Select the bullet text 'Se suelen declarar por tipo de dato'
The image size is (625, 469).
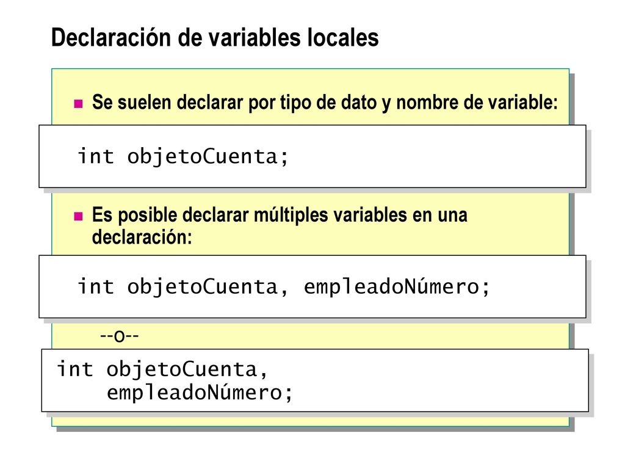pos(234,103)
